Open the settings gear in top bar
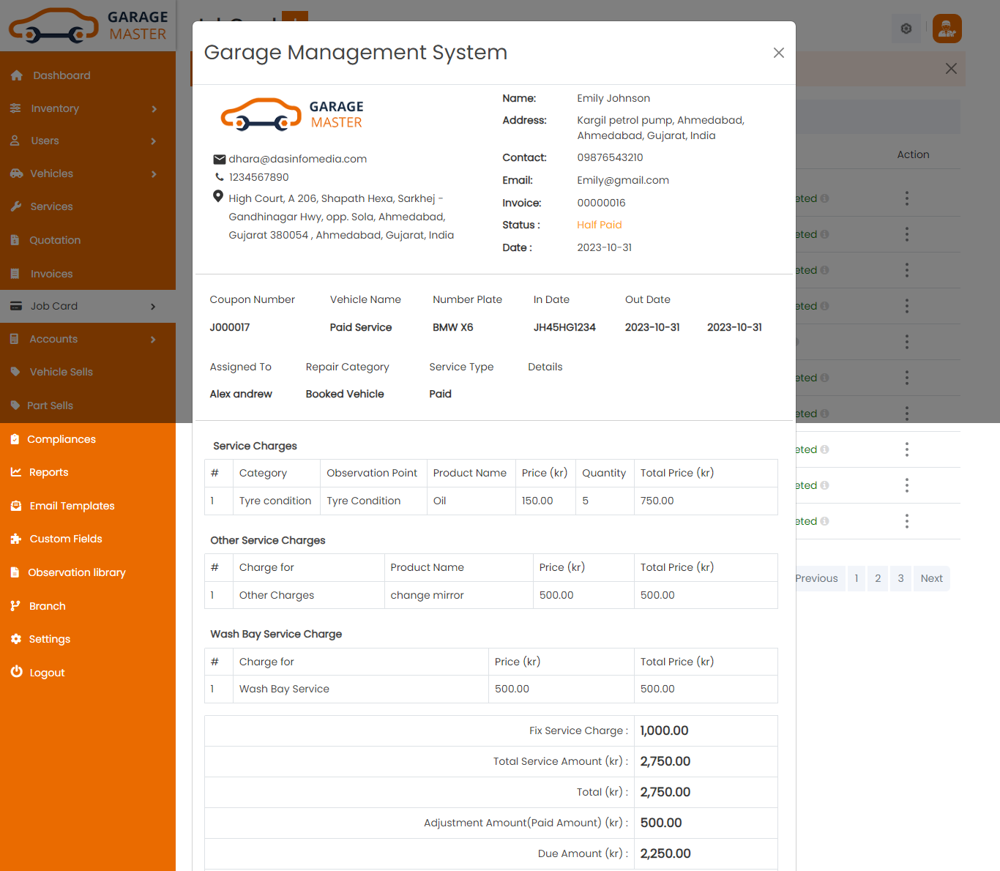Image resolution: width=1000 pixels, height=871 pixels. [x=906, y=28]
